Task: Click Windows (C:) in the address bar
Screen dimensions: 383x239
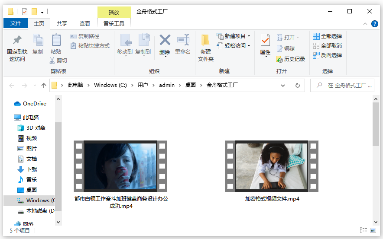Action: (x=110, y=85)
